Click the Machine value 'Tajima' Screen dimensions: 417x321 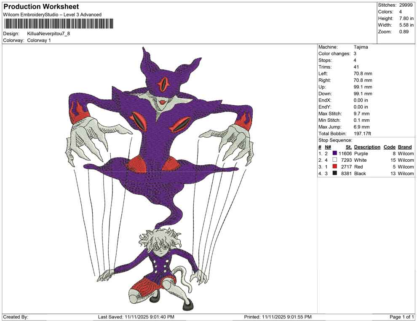(361, 47)
